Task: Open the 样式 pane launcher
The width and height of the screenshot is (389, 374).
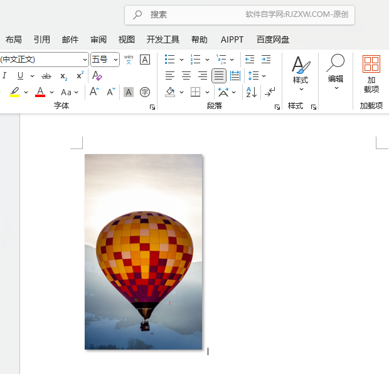Action: pyautogui.click(x=314, y=107)
